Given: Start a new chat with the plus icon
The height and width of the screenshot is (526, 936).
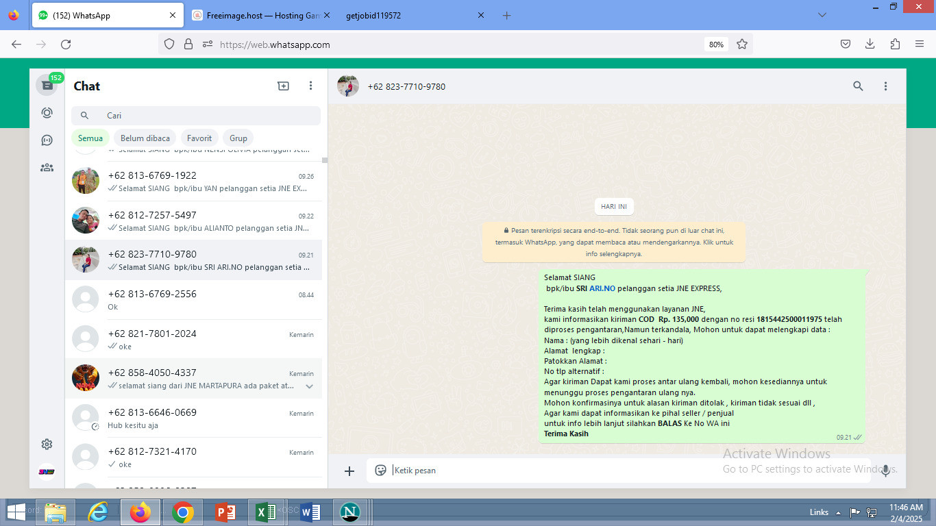Looking at the screenshot, I should point(283,86).
